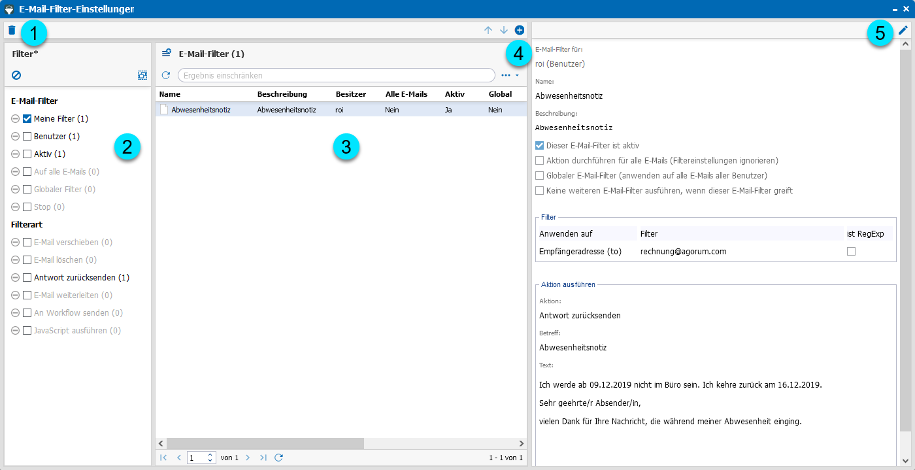Sort the table by Beschreibung column

[x=282, y=94]
